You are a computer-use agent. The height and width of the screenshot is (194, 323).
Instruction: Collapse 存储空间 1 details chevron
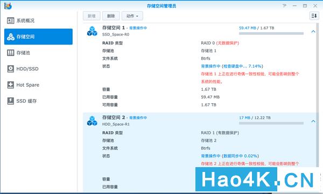(x=313, y=32)
